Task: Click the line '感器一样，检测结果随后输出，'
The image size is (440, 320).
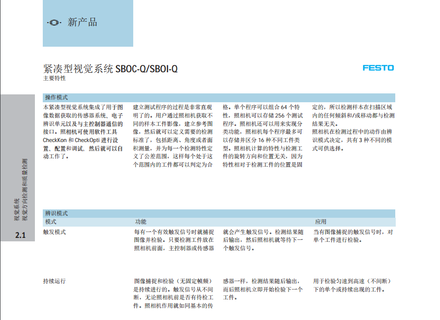Action: click(x=262, y=281)
